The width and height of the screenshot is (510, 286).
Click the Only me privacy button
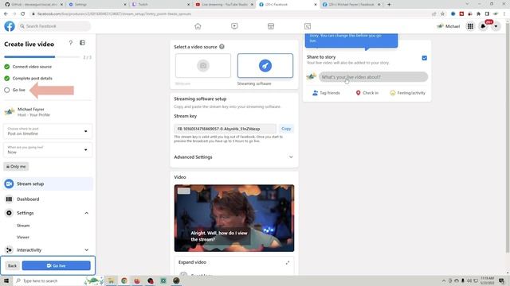(x=16, y=166)
